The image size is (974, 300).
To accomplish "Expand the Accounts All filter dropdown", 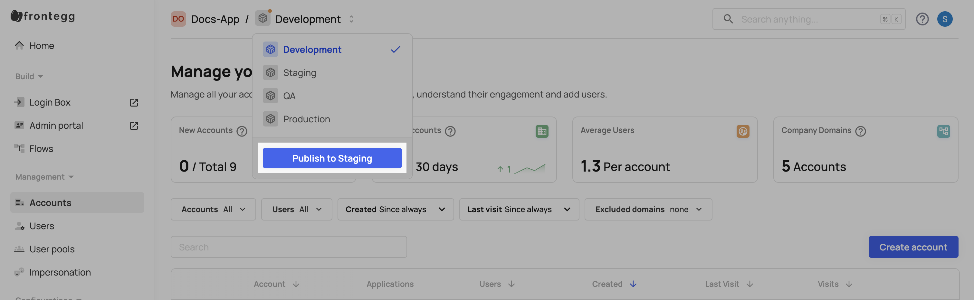I will pos(213,209).
